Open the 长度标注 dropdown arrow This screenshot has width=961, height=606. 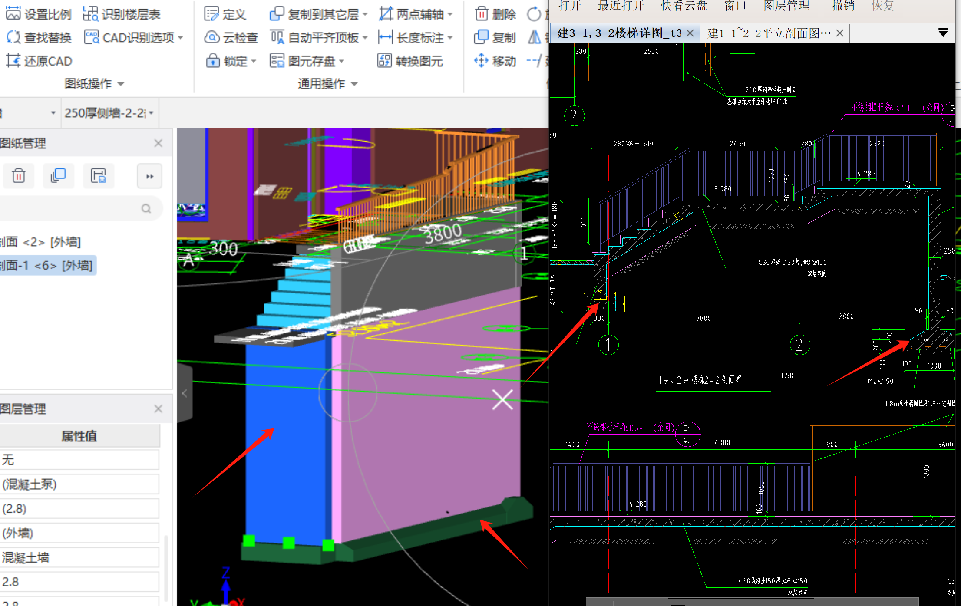tap(450, 38)
